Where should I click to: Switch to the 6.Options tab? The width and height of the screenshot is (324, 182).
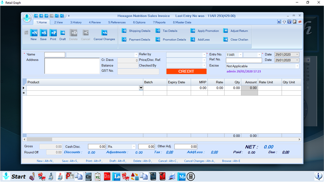pos(139,22)
